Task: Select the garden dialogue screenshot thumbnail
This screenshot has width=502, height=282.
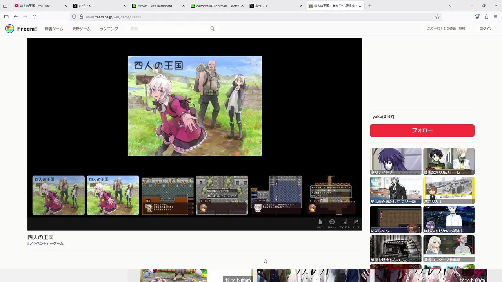Action: coord(222,195)
